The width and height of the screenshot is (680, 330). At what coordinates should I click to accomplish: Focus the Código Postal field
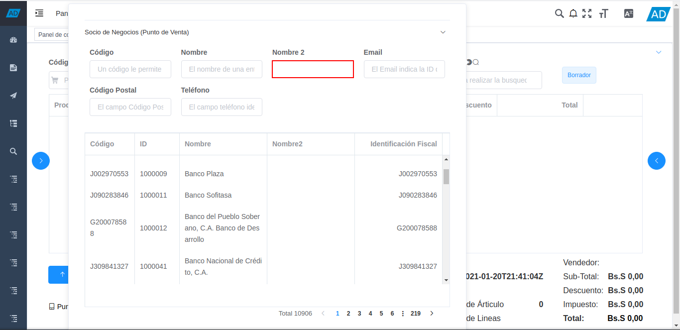[130, 107]
